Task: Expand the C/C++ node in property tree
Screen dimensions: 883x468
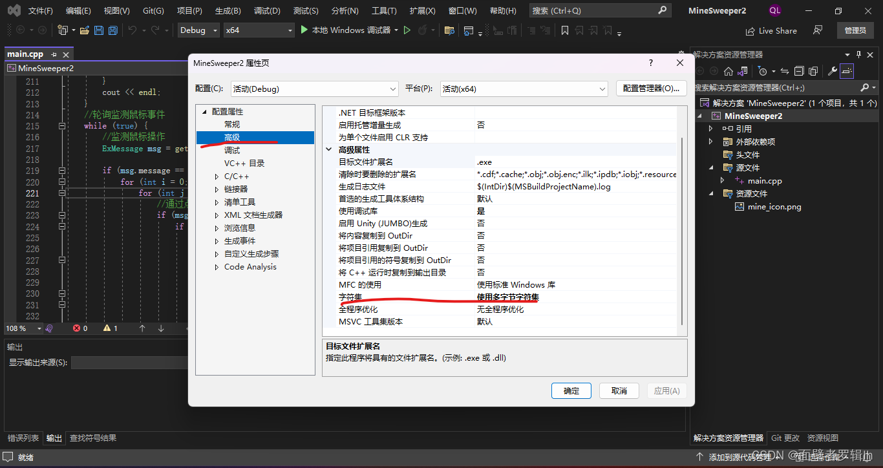Action: click(x=217, y=176)
